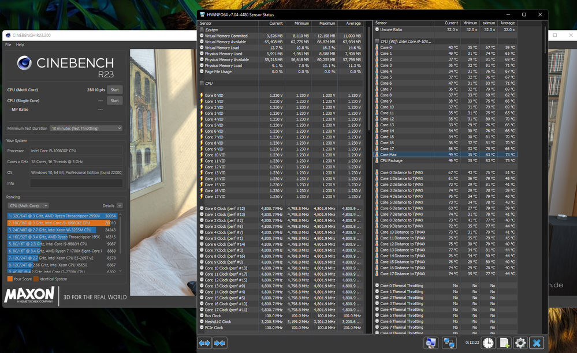577x353 pixels.
Task: Click the Info text field in Cinebench
Action: pos(76,183)
